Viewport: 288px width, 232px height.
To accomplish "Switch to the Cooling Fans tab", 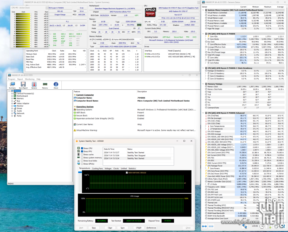I will point(97,168).
